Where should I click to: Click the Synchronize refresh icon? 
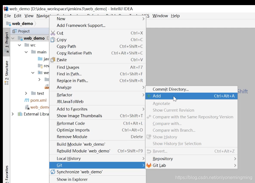[53, 172]
